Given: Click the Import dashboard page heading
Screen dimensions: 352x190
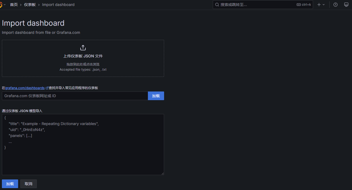Looking at the screenshot, I should pos(33,23).
